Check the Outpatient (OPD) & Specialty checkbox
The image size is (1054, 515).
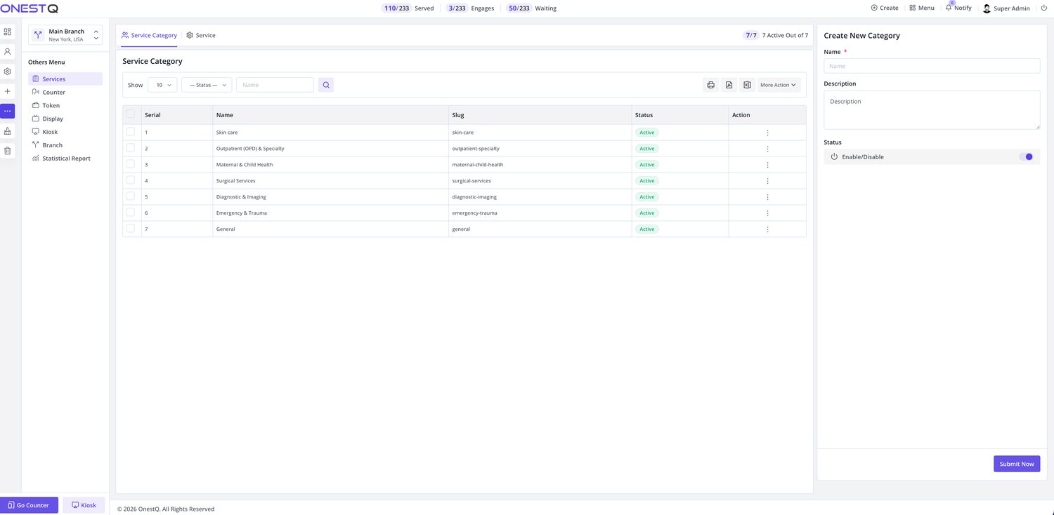click(x=130, y=147)
